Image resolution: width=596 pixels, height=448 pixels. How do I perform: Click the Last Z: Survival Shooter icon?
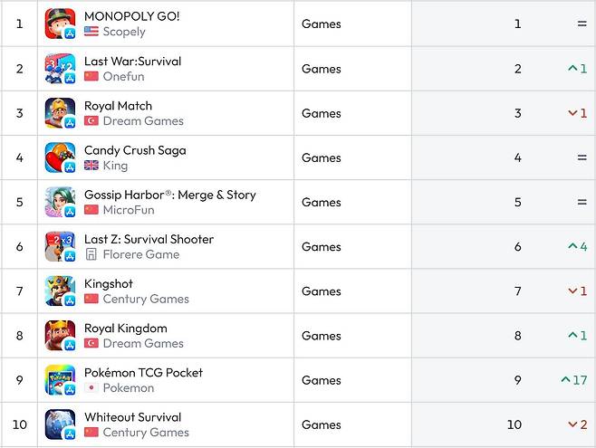coord(60,246)
